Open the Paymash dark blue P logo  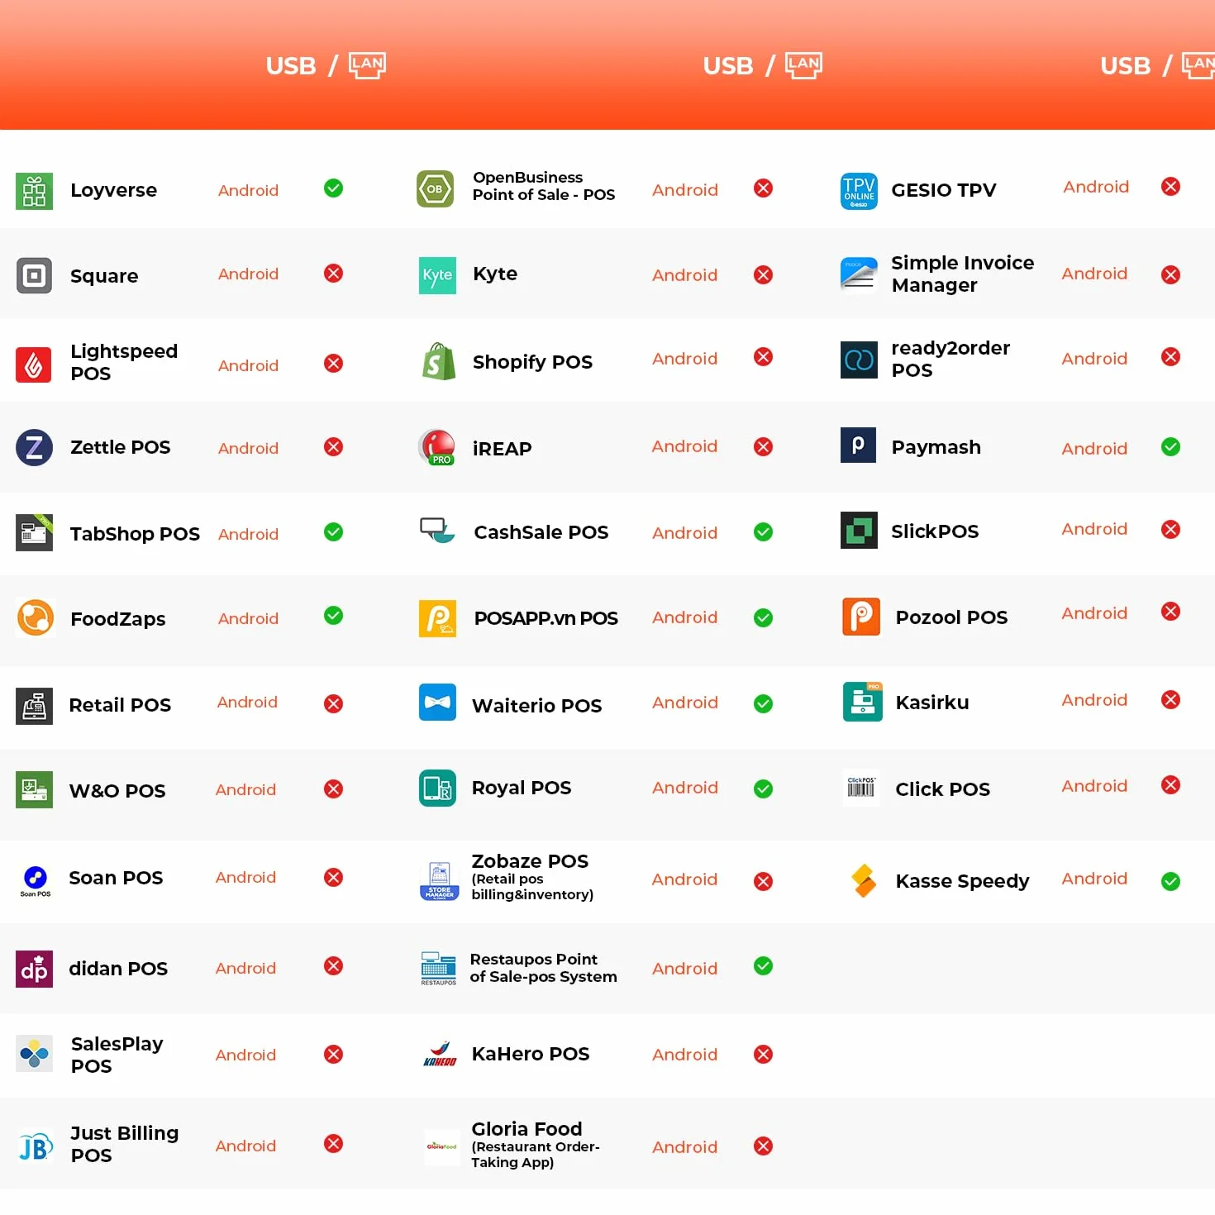(x=858, y=445)
